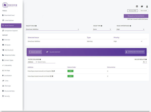Click the reset URL address
The image size is (151, 112).
click(39, 76)
